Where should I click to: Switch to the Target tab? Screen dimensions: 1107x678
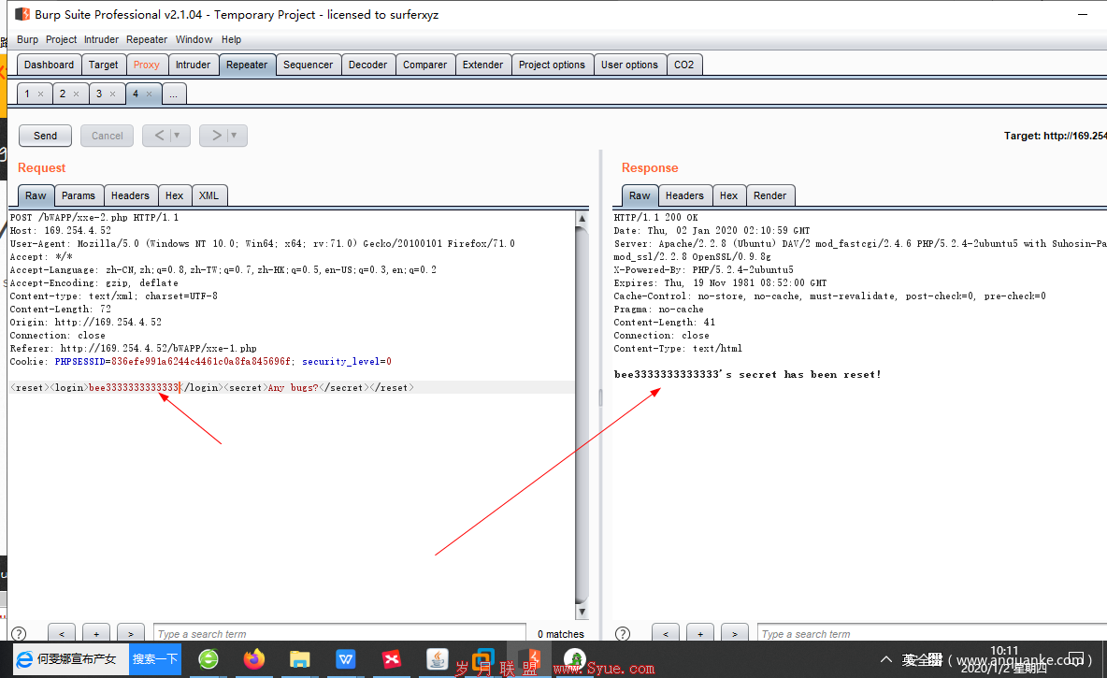103,65
